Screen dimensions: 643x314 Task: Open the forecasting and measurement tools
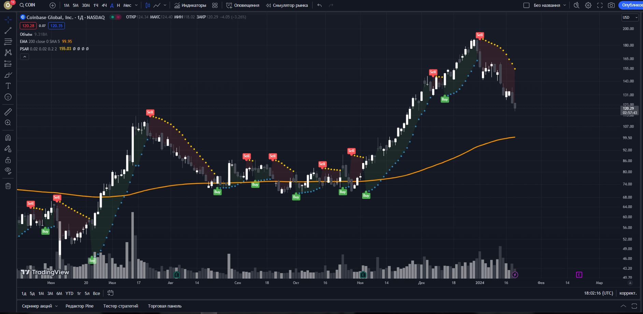(x=8, y=64)
